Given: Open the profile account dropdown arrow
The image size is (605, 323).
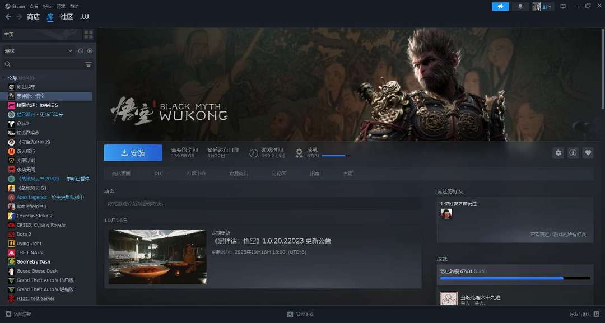Looking at the screenshot, I should [x=550, y=7].
